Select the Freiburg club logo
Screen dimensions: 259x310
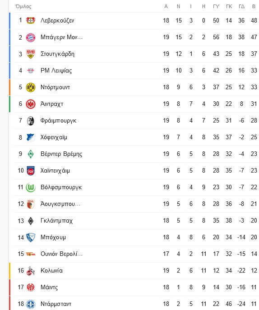pos(31,121)
